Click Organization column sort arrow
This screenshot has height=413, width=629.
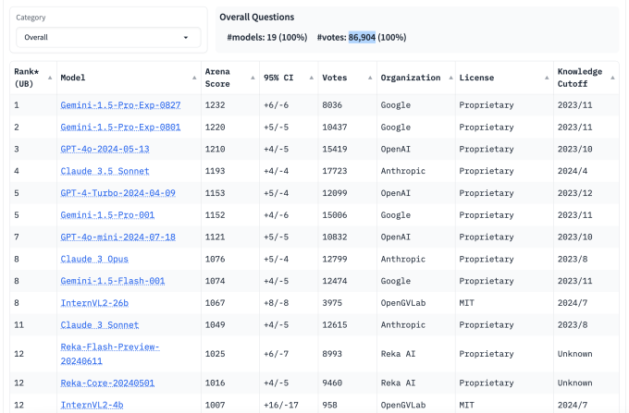click(x=450, y=78)
